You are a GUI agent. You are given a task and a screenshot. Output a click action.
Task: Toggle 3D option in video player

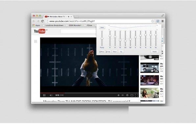[x=123, y=95]
